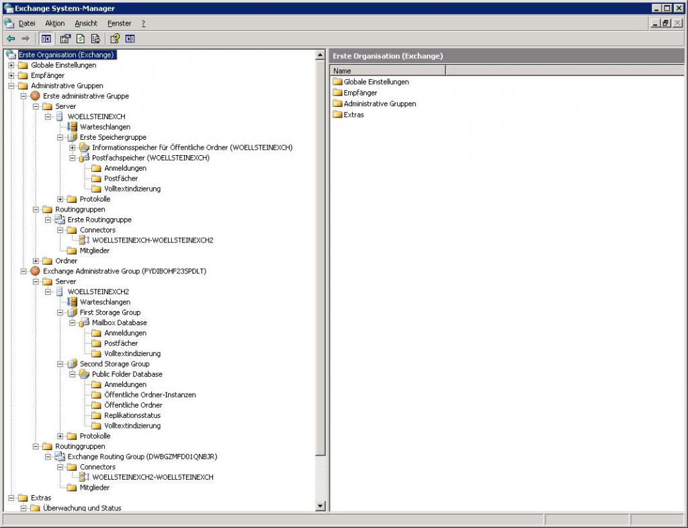Viewport: 688px width, 528px height.
Task: Click the Refresh toolbar icon
Action: (x=81, y=39)
